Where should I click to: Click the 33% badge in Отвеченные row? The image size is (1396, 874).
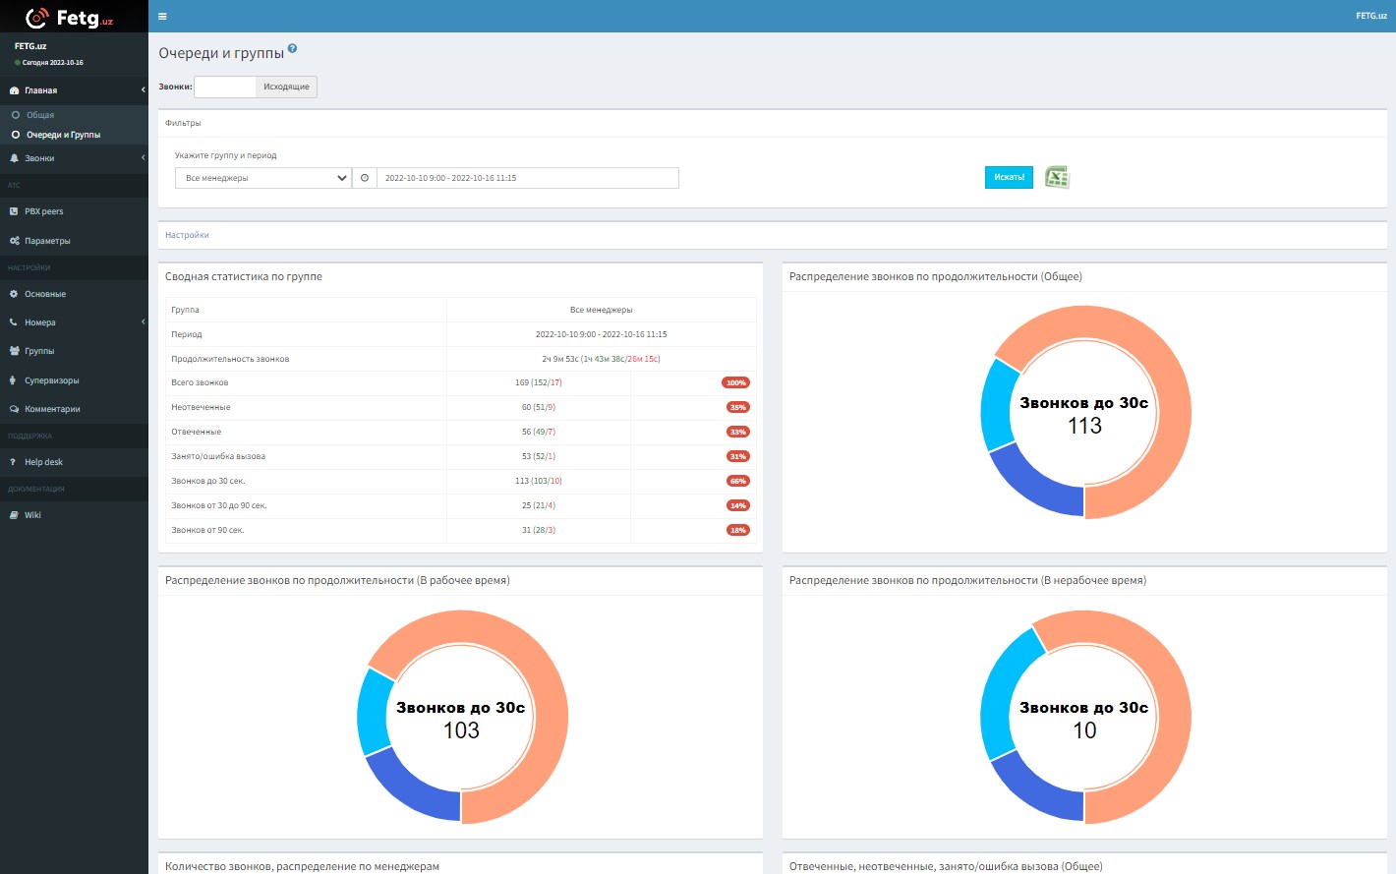(x=738, y=433)
